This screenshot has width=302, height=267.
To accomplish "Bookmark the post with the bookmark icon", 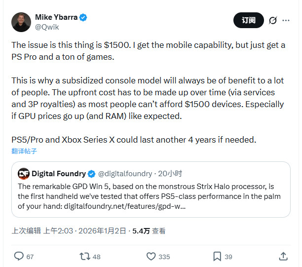I will [217, 256].
